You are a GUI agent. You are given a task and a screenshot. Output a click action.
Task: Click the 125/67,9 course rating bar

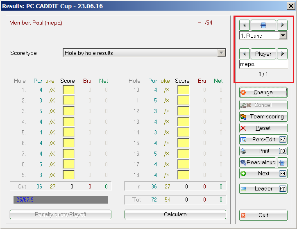61,200
